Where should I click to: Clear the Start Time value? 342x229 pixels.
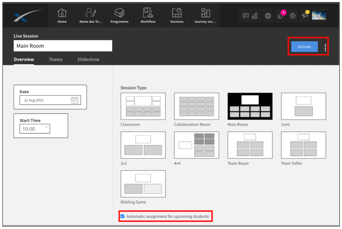coord(46,127)
